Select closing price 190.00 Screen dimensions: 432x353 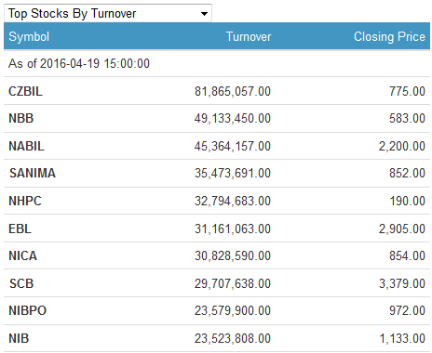[408, 201]
